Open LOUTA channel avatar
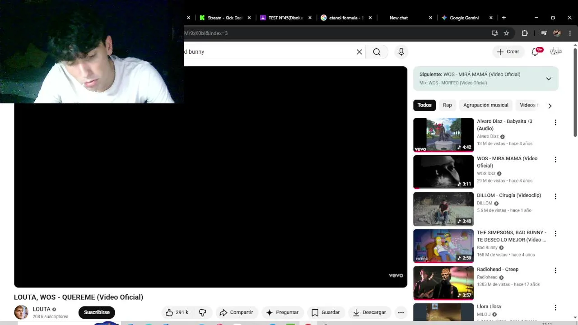The height and width of the screenshot is (325, 578). click(21, 312)
